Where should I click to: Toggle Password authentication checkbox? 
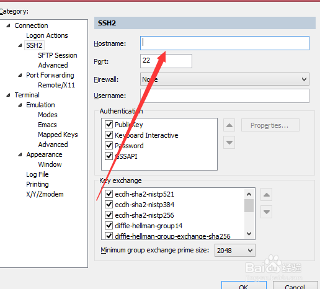[x=109, y=146]
